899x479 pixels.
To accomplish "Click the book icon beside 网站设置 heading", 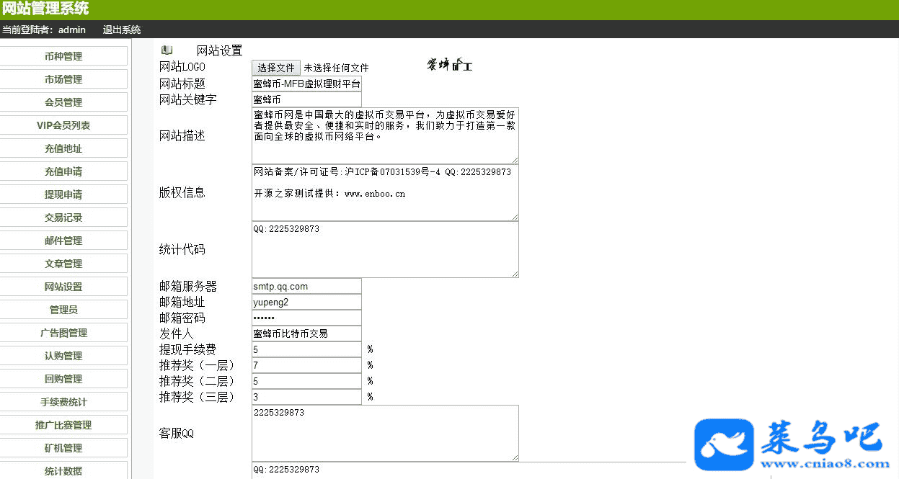I will point(167,50).
